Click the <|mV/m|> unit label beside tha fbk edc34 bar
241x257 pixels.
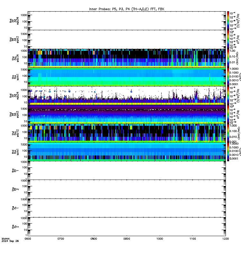(237, 58)
